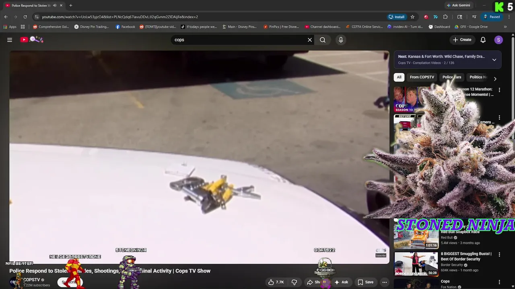Open the Create upload menu
The image size is (515, 289).
462,40
